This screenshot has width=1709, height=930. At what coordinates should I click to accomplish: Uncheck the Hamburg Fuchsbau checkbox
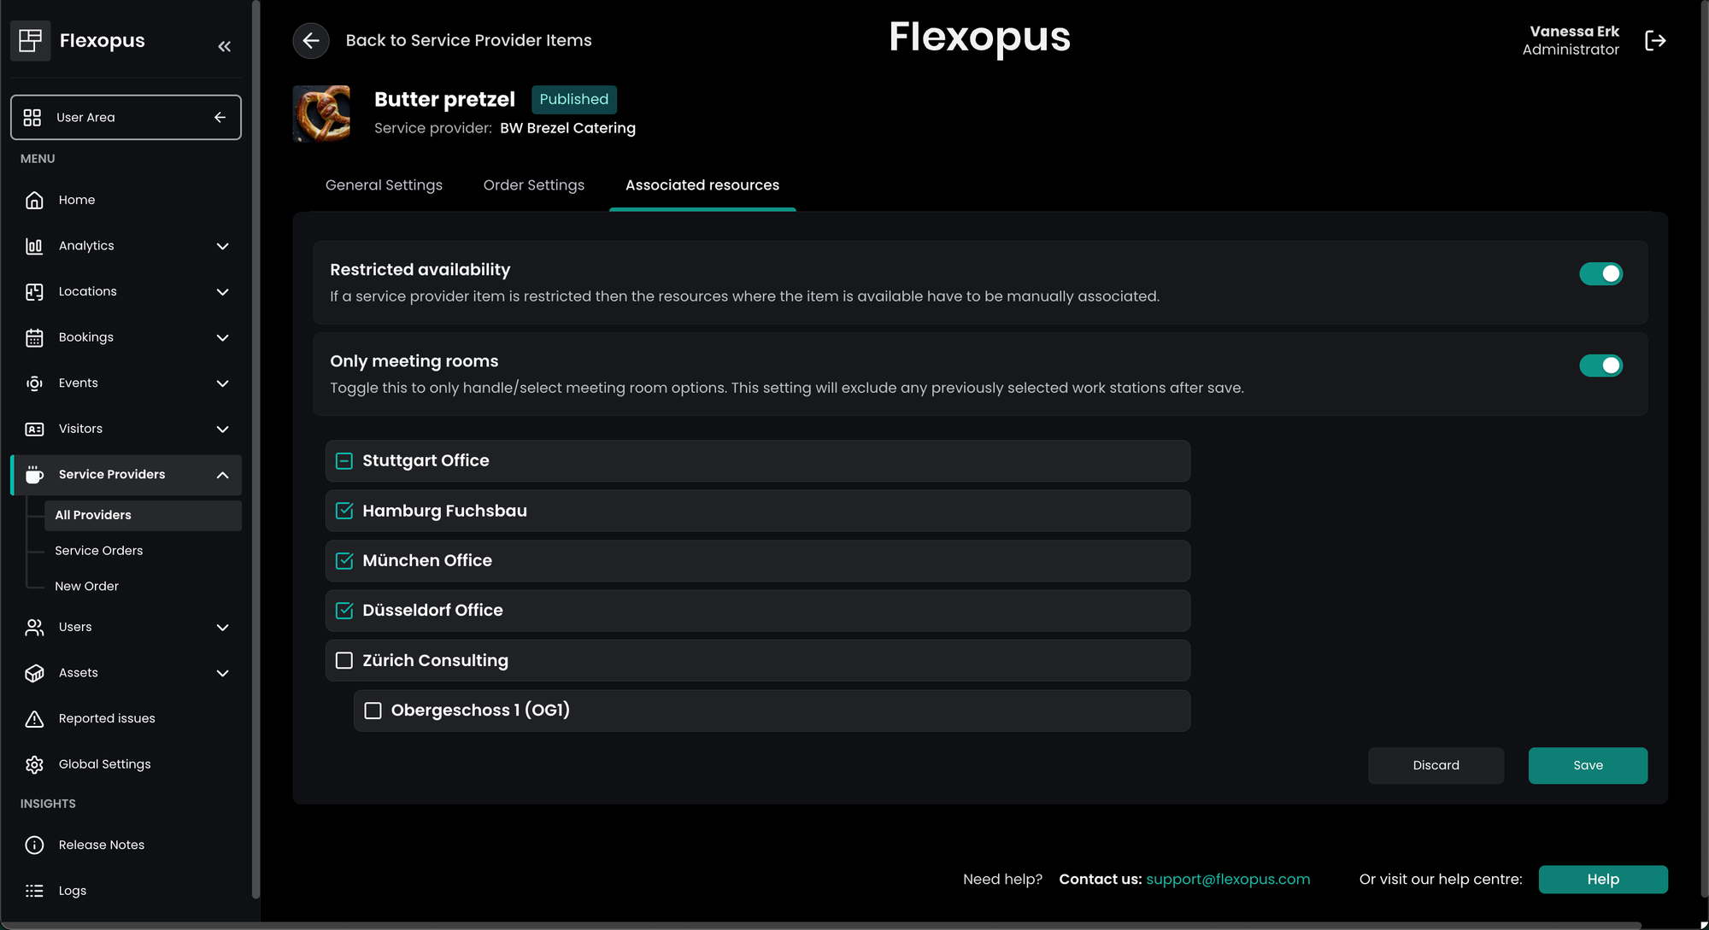[344, 511]
